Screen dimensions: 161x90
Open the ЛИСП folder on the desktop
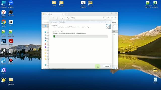[x=54, y=3]
